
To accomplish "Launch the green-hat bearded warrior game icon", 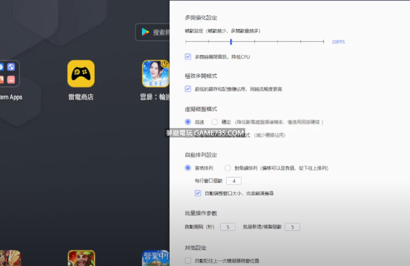I will pos(81,258).
